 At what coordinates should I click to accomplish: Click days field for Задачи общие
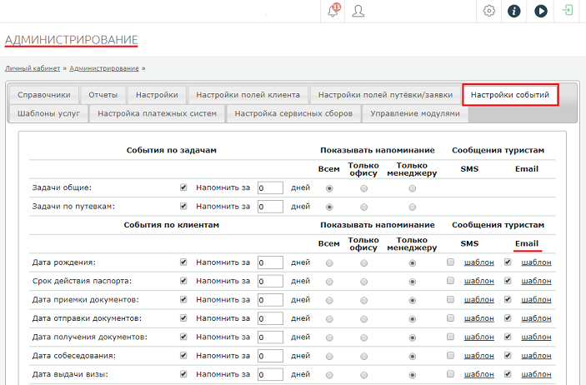(270, 187)
